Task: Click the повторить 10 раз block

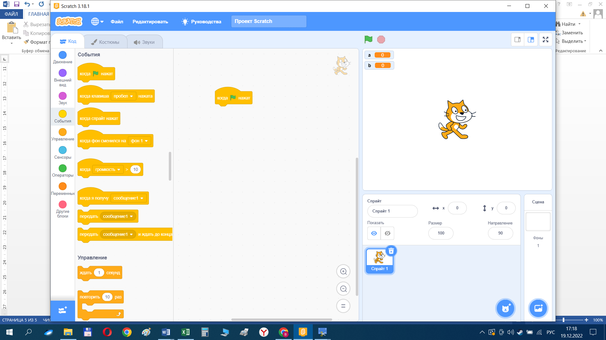Action: (100, 297)
